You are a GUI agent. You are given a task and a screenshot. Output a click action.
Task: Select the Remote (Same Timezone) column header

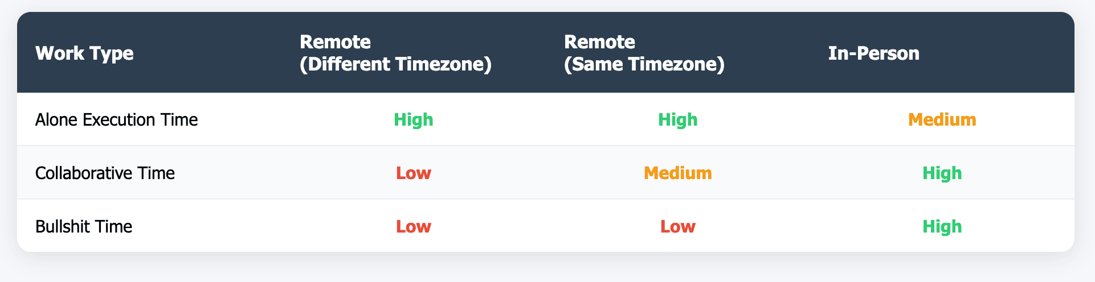click(644, 53)
